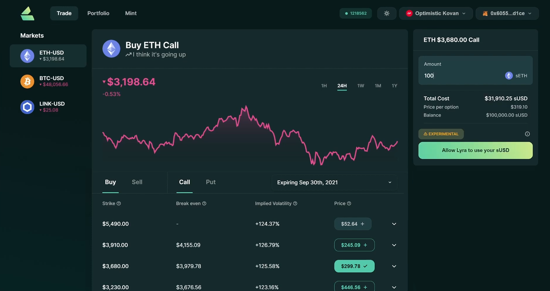
Task: Toggle light theme with sun icon
Action: pyautogui.click(x=387, y=13)
